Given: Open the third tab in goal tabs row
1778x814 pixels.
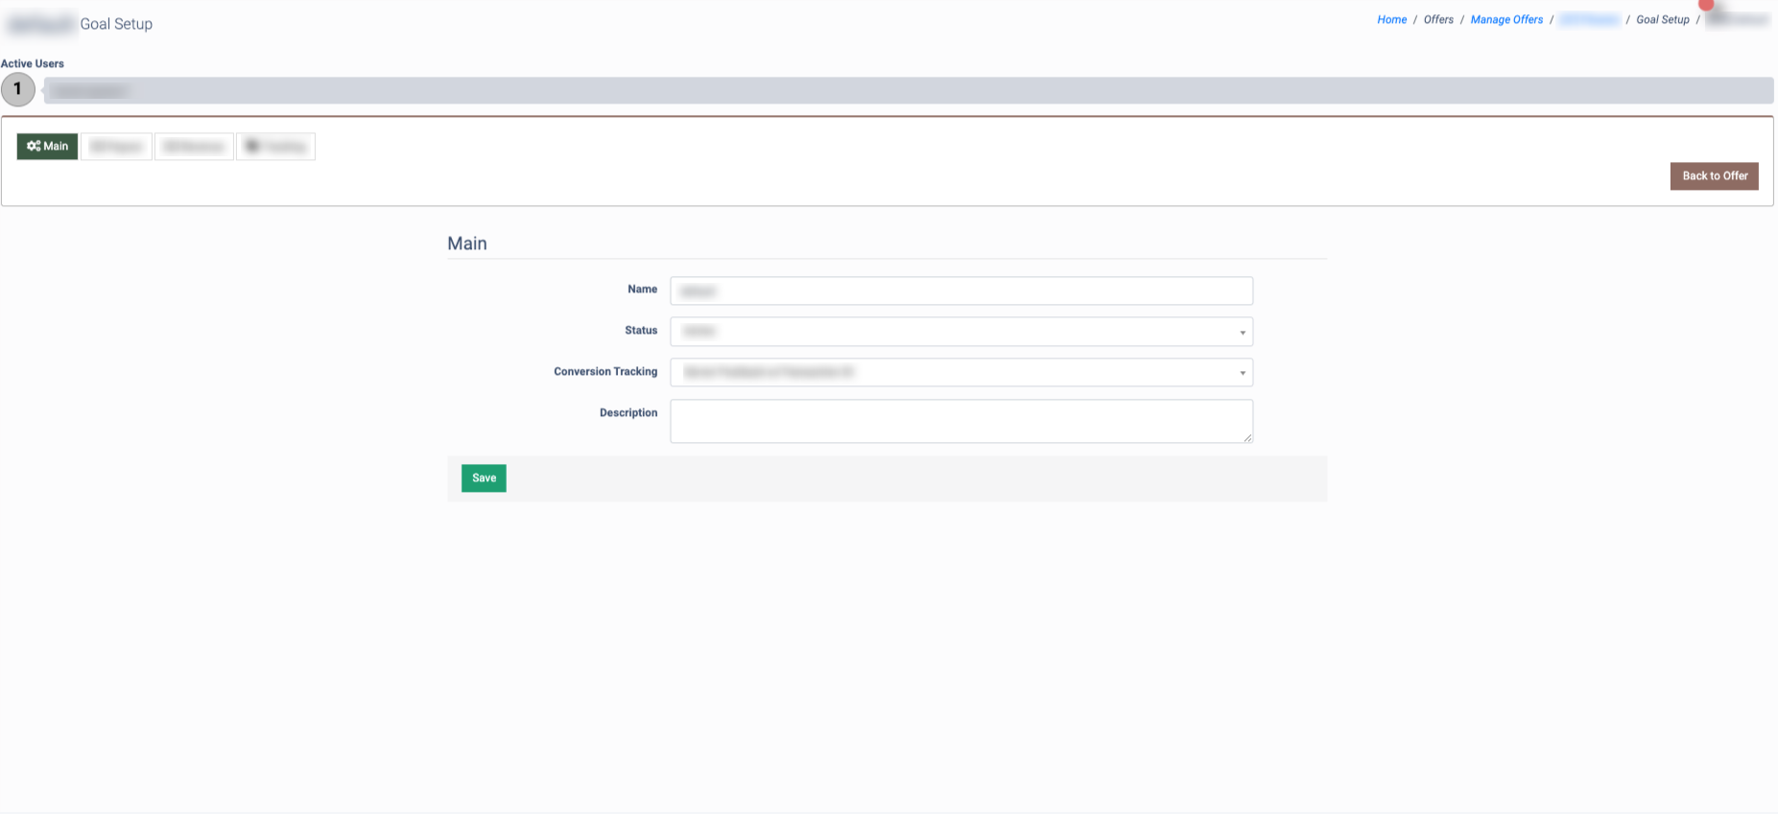Looking at the screenshot, I should pos(194,147).
